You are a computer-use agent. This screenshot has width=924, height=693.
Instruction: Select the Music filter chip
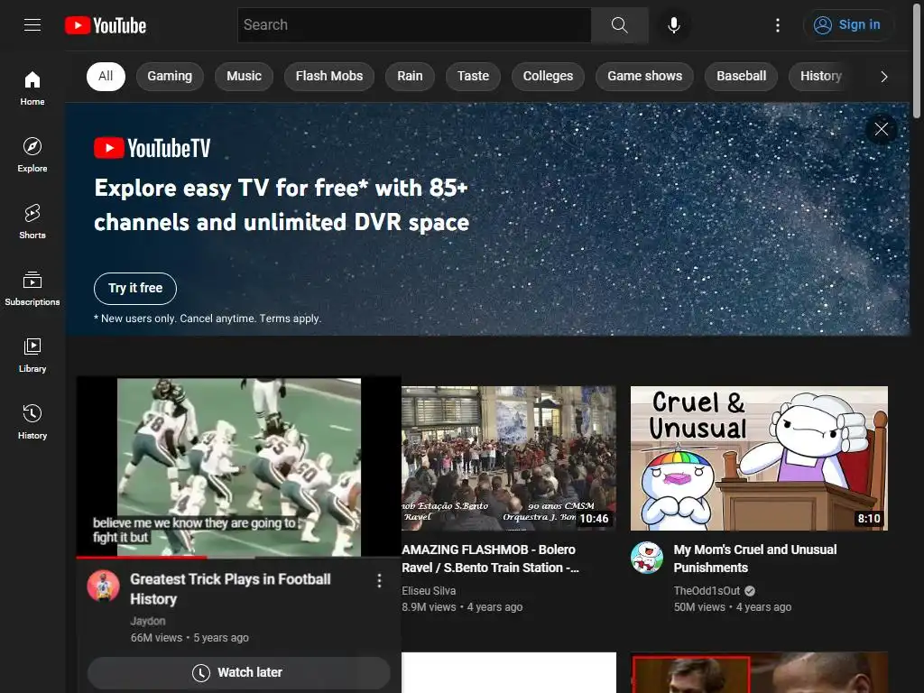[x=244, y=76]
